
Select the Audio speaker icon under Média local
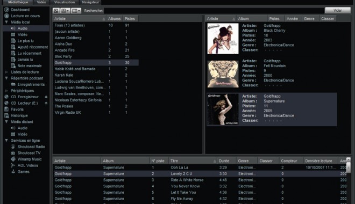click(13, 28)
